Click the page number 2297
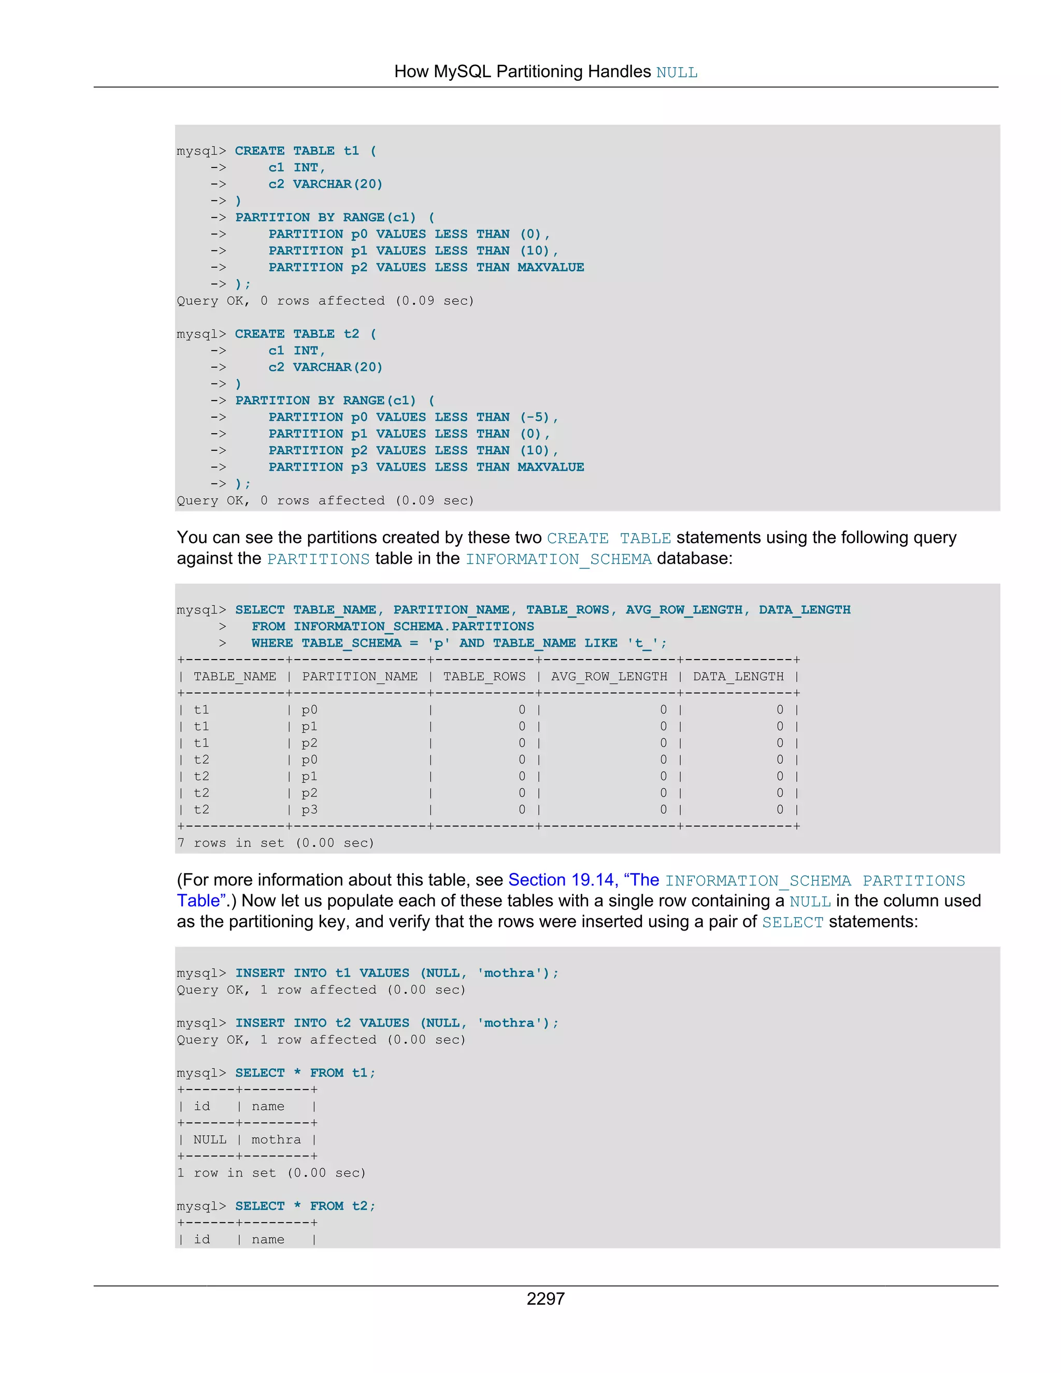 pos(546,1298)
